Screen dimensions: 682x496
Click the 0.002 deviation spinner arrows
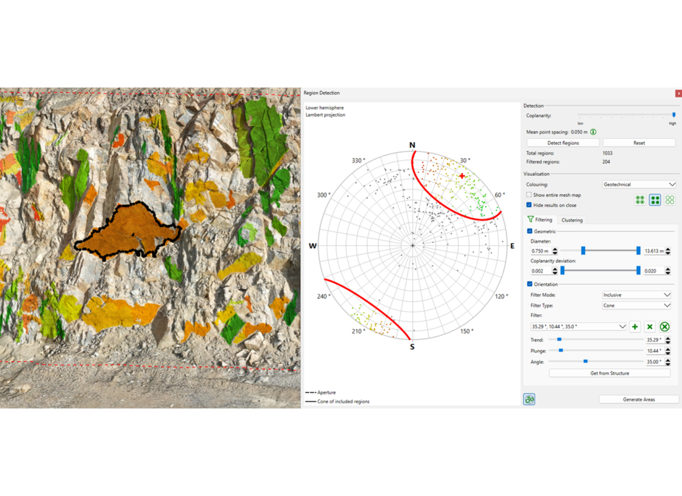[554, 271]
